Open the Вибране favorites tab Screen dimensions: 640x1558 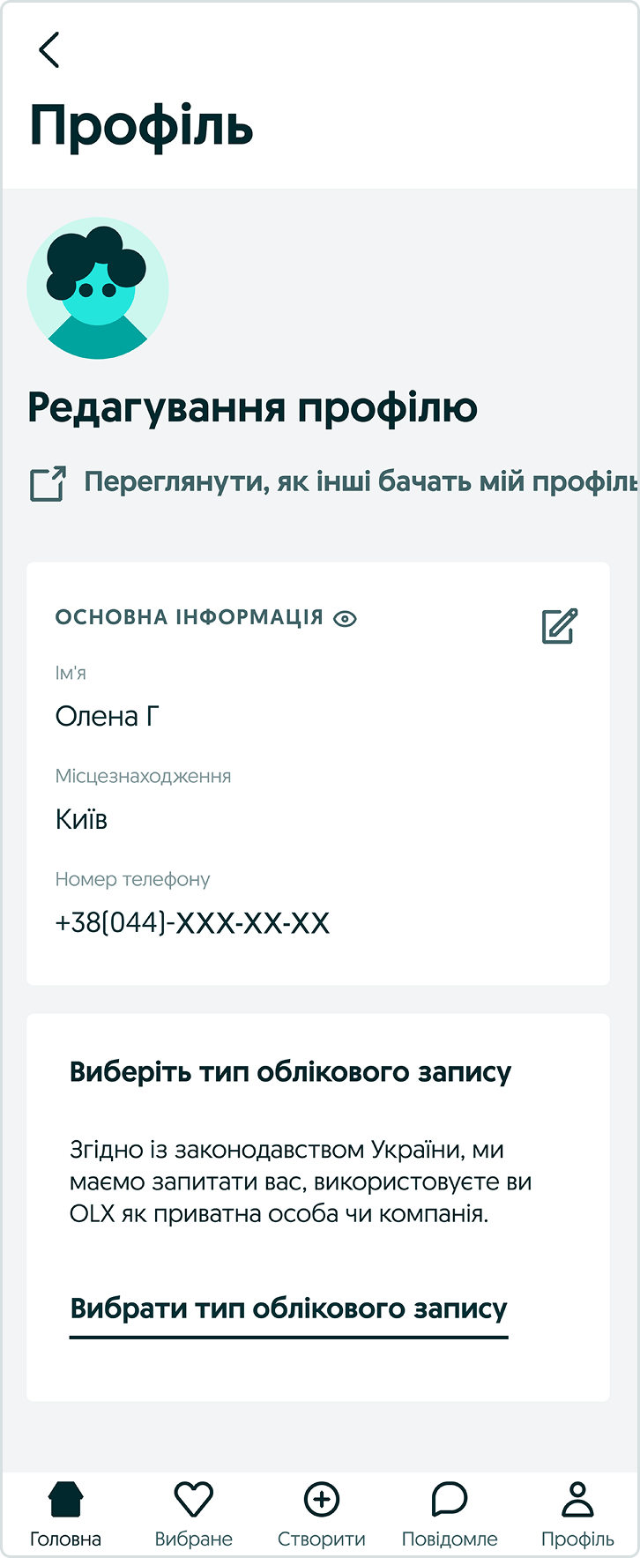click(194, 1514)
